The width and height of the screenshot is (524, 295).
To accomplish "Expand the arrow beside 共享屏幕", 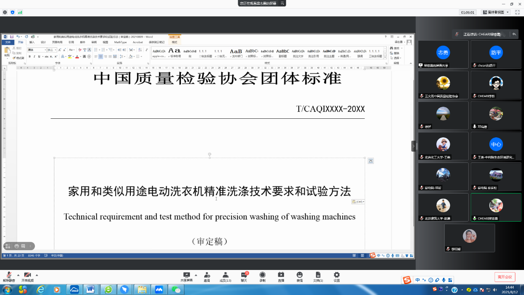I will (x=196, y=275).
